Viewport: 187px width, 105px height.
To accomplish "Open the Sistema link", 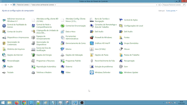I will [x=69, y=67].
